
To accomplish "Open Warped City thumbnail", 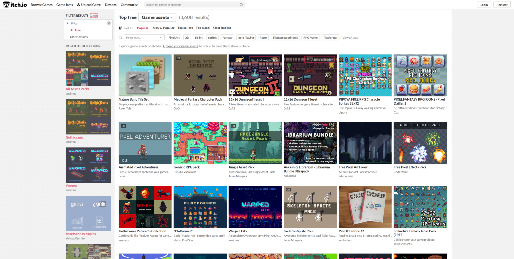I will click(x=255, y=207).
